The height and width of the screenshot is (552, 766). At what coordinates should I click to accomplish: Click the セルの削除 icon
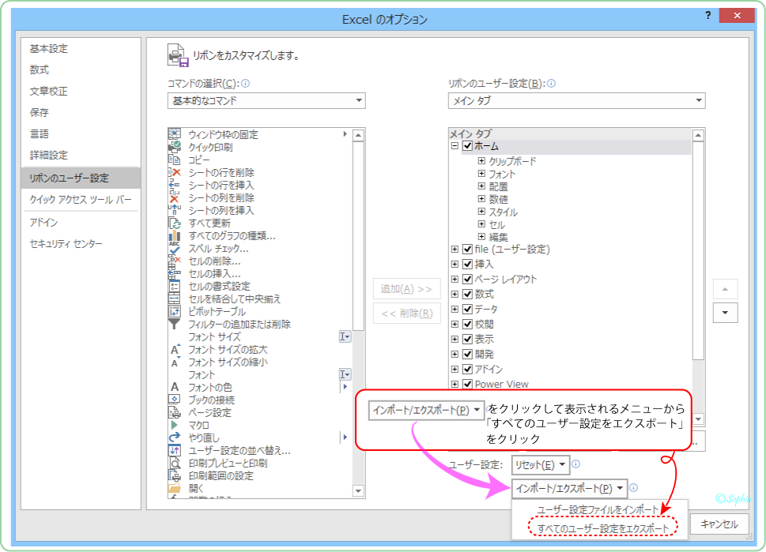point(175,261)
